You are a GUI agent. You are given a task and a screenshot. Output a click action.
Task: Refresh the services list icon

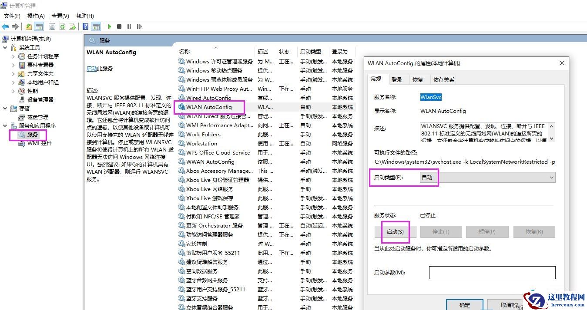62,26
